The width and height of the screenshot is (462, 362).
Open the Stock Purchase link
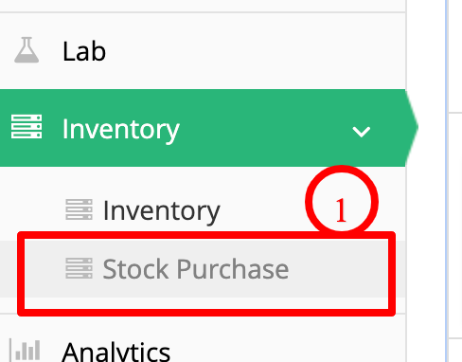(x=196, y=269)
